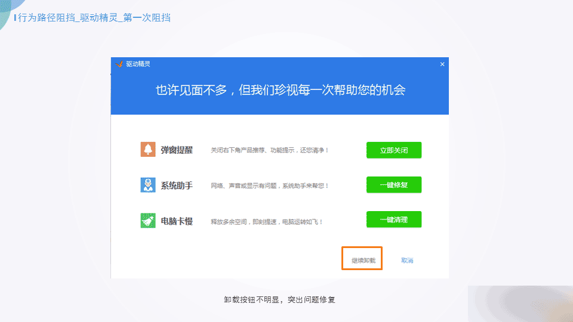The height and width of the screenshot is (322, 573).
Task: Click the caption 卸载按钮不明显，突出问题修复
Action: [x=279, y=300]
